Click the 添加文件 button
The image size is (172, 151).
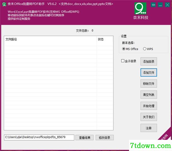point(148,72)
